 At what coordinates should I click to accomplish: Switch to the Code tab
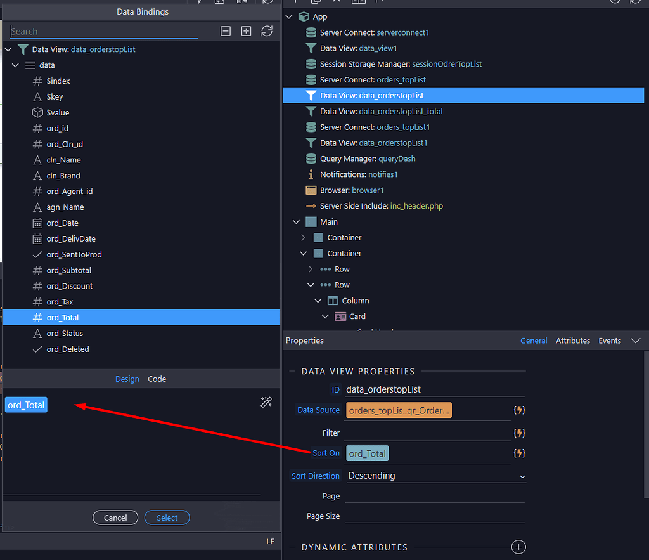click(x=157, y=379)
